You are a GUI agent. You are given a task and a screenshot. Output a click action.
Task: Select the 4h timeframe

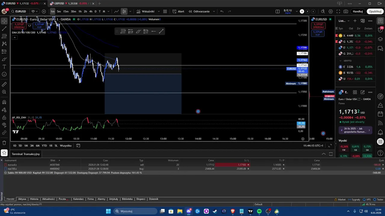(91, 11)
